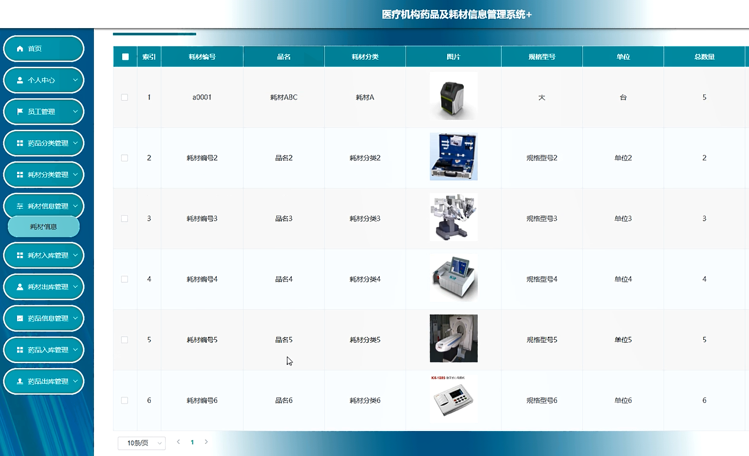
Task: Click the 耗材ABC product image thumbnail
Action: pos(453,96)
